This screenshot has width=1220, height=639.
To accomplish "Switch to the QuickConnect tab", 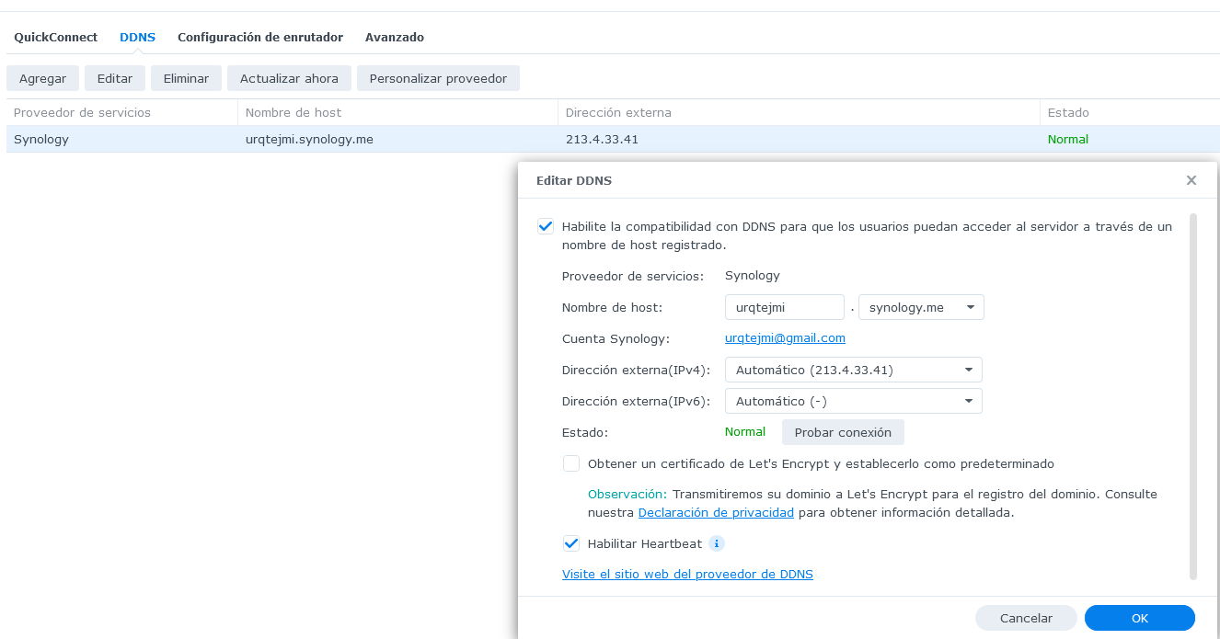I will point(55,38).
